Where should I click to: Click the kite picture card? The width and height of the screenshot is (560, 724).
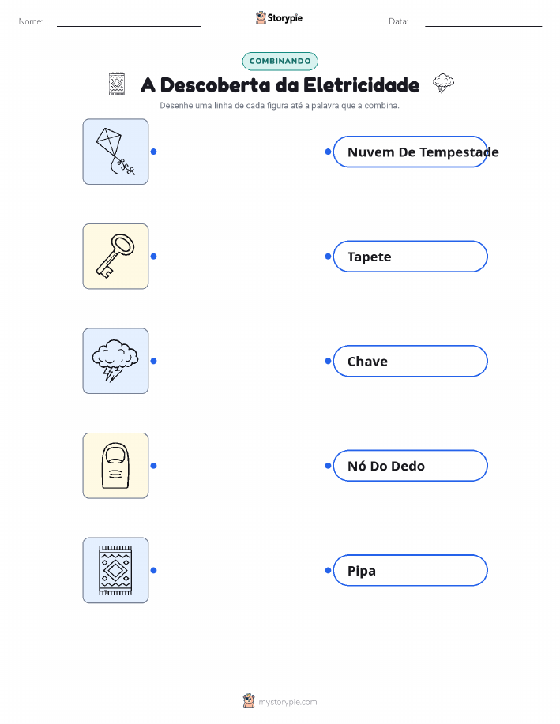pos(115,152)
